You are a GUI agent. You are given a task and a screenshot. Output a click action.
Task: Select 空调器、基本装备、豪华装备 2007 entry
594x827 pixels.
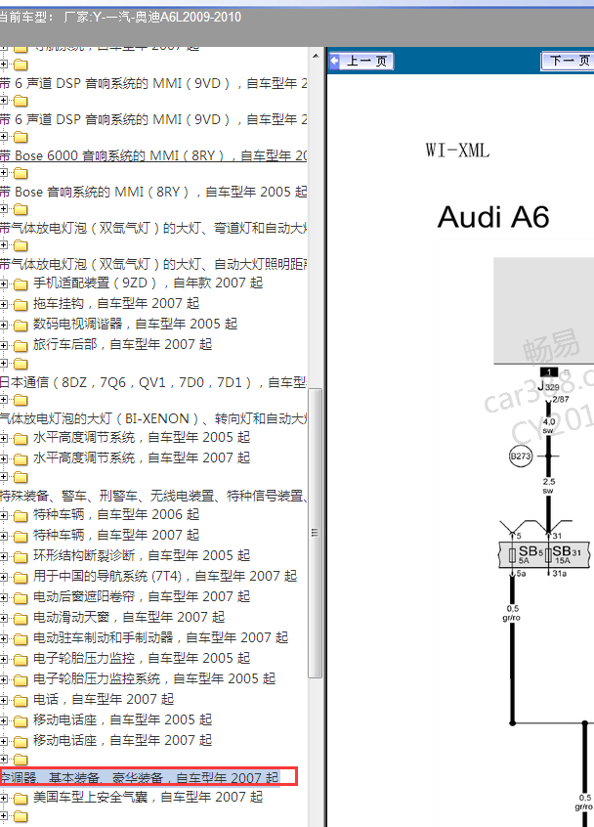point(141,777)
